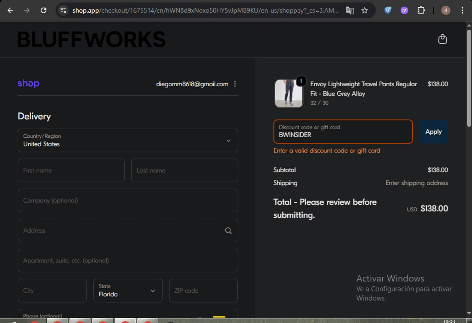Image resolution: width=472 pixels, height=323 pixels.
Task: Open the blue shield extension
Action: pyautogui.click(x=388, y=10)
